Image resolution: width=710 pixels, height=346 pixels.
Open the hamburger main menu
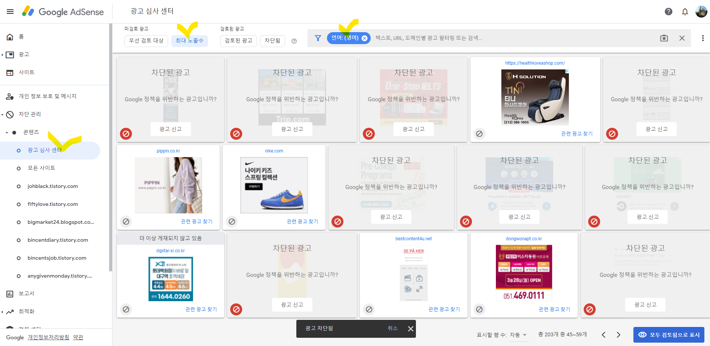point(10,12)
